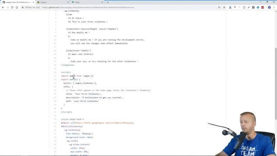277x156 pixels.
Task: Open the pen-shaped extension icon
Action: [x=248, y=7]
